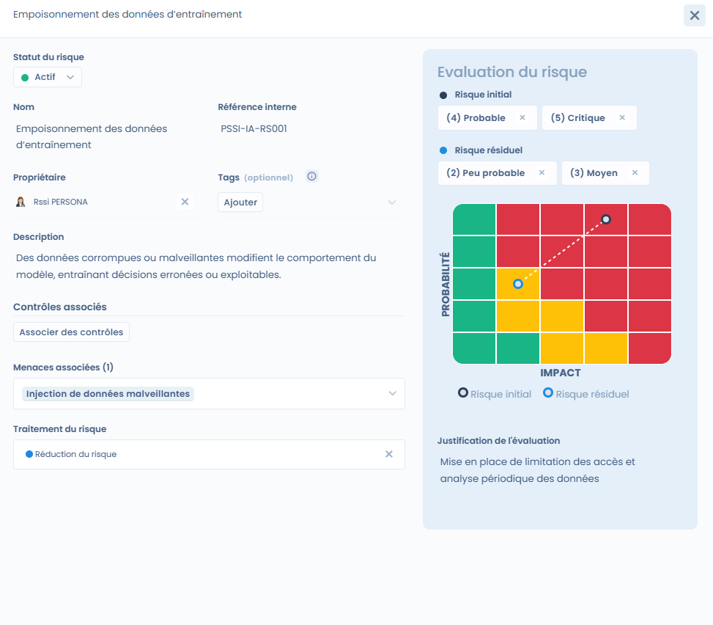Clear the (4) Probable initial risk value

pos(522,118)
